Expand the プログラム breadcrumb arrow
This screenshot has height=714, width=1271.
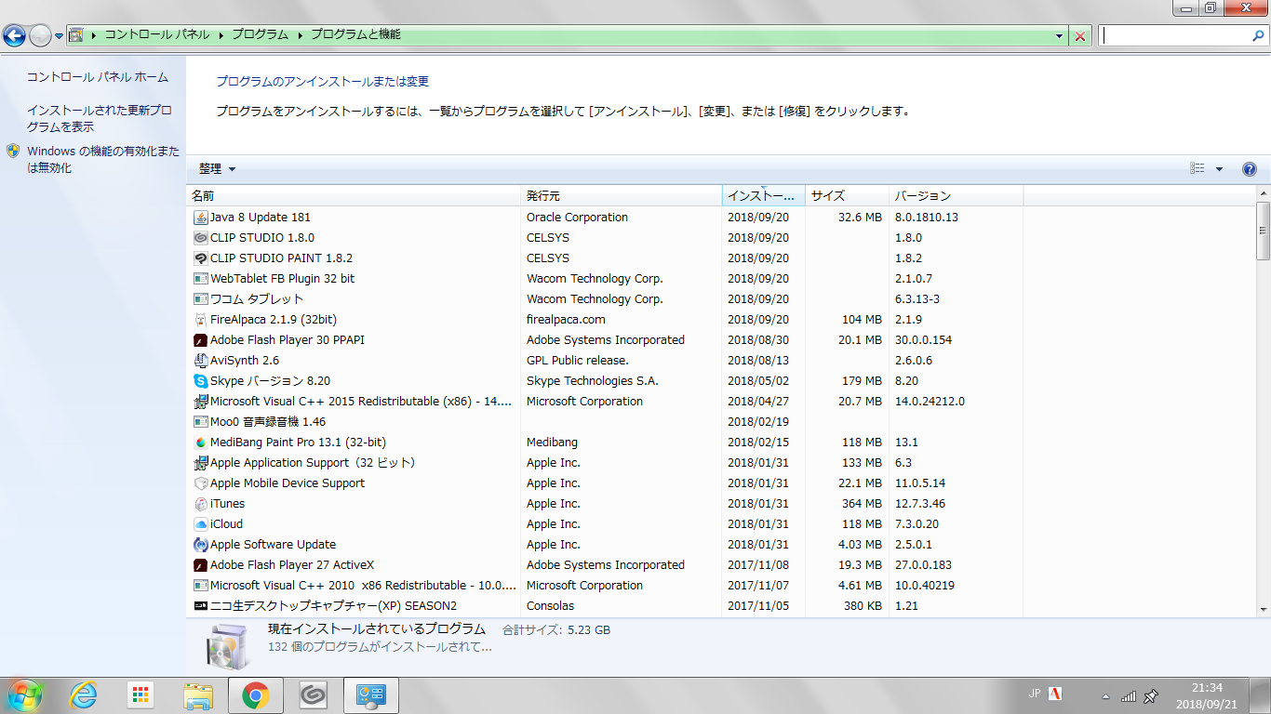301,35
